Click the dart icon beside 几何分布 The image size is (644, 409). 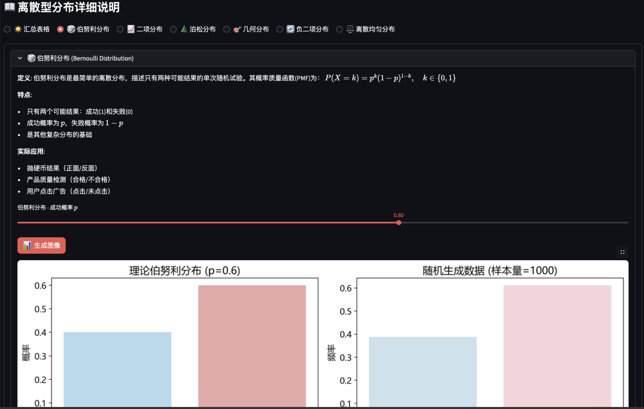pyautogui.click(x=237, y=29)
